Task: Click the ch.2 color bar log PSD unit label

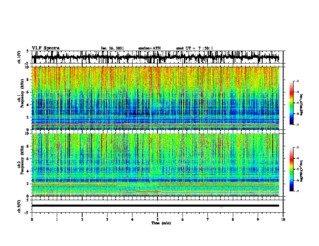Action: pos(302,171)
